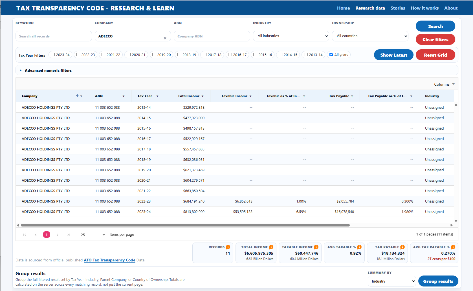Image resolution: width=473 pixels, height=291 pixels.
Task: Focus the Search all records field
Action: pos(54,36)
